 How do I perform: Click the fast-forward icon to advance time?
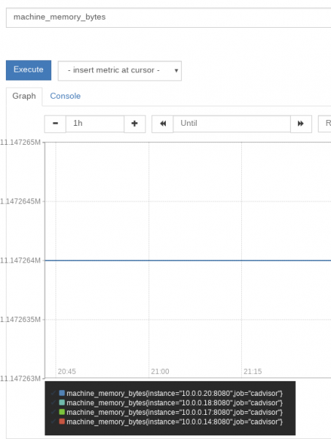(301, 124)
